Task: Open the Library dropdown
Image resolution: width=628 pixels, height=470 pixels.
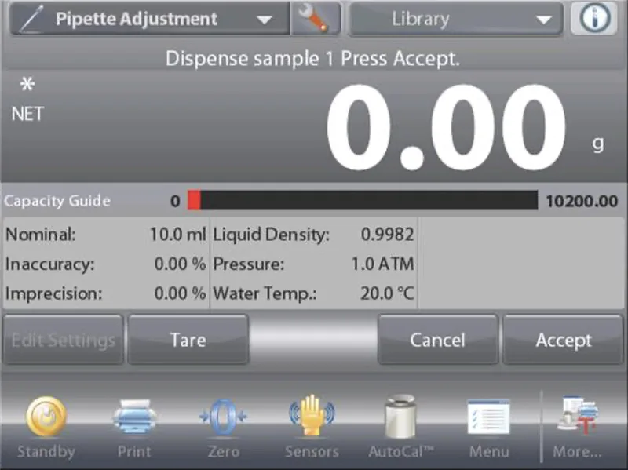Action: (x=455, y=20)
